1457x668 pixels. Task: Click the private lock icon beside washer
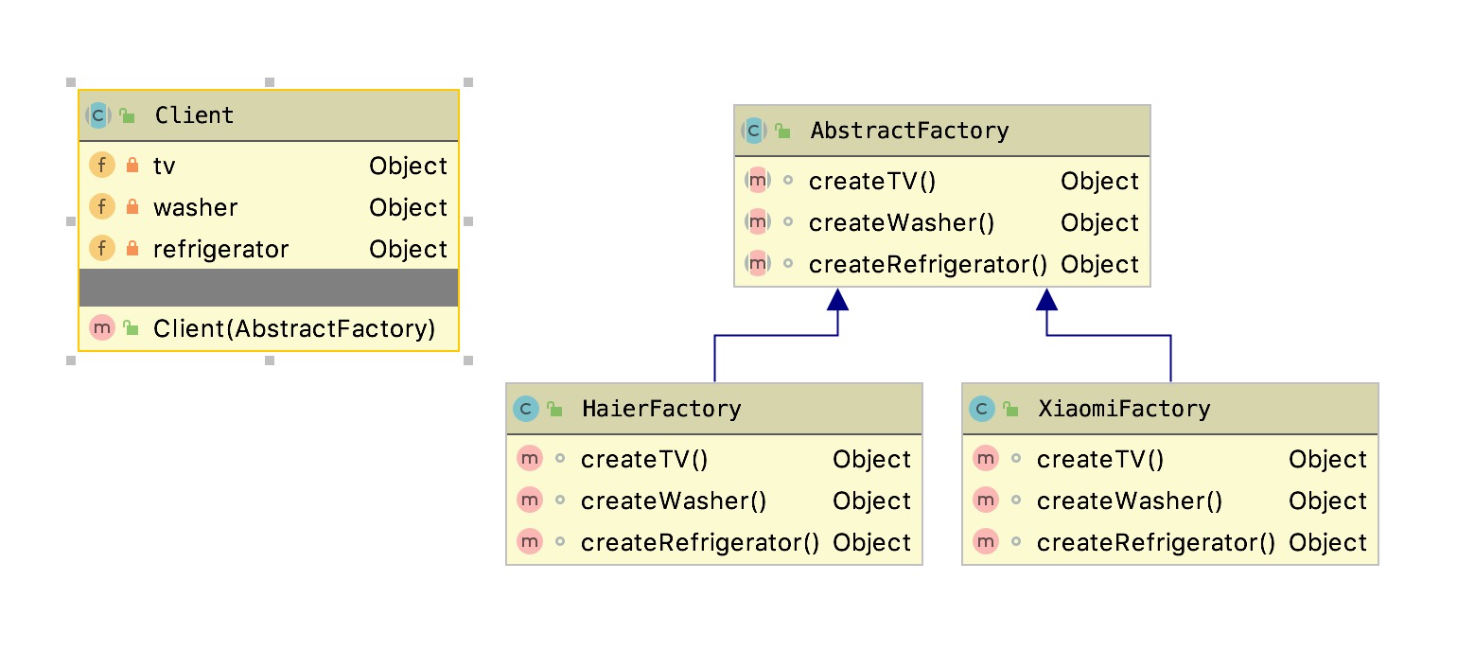[132, 207]
